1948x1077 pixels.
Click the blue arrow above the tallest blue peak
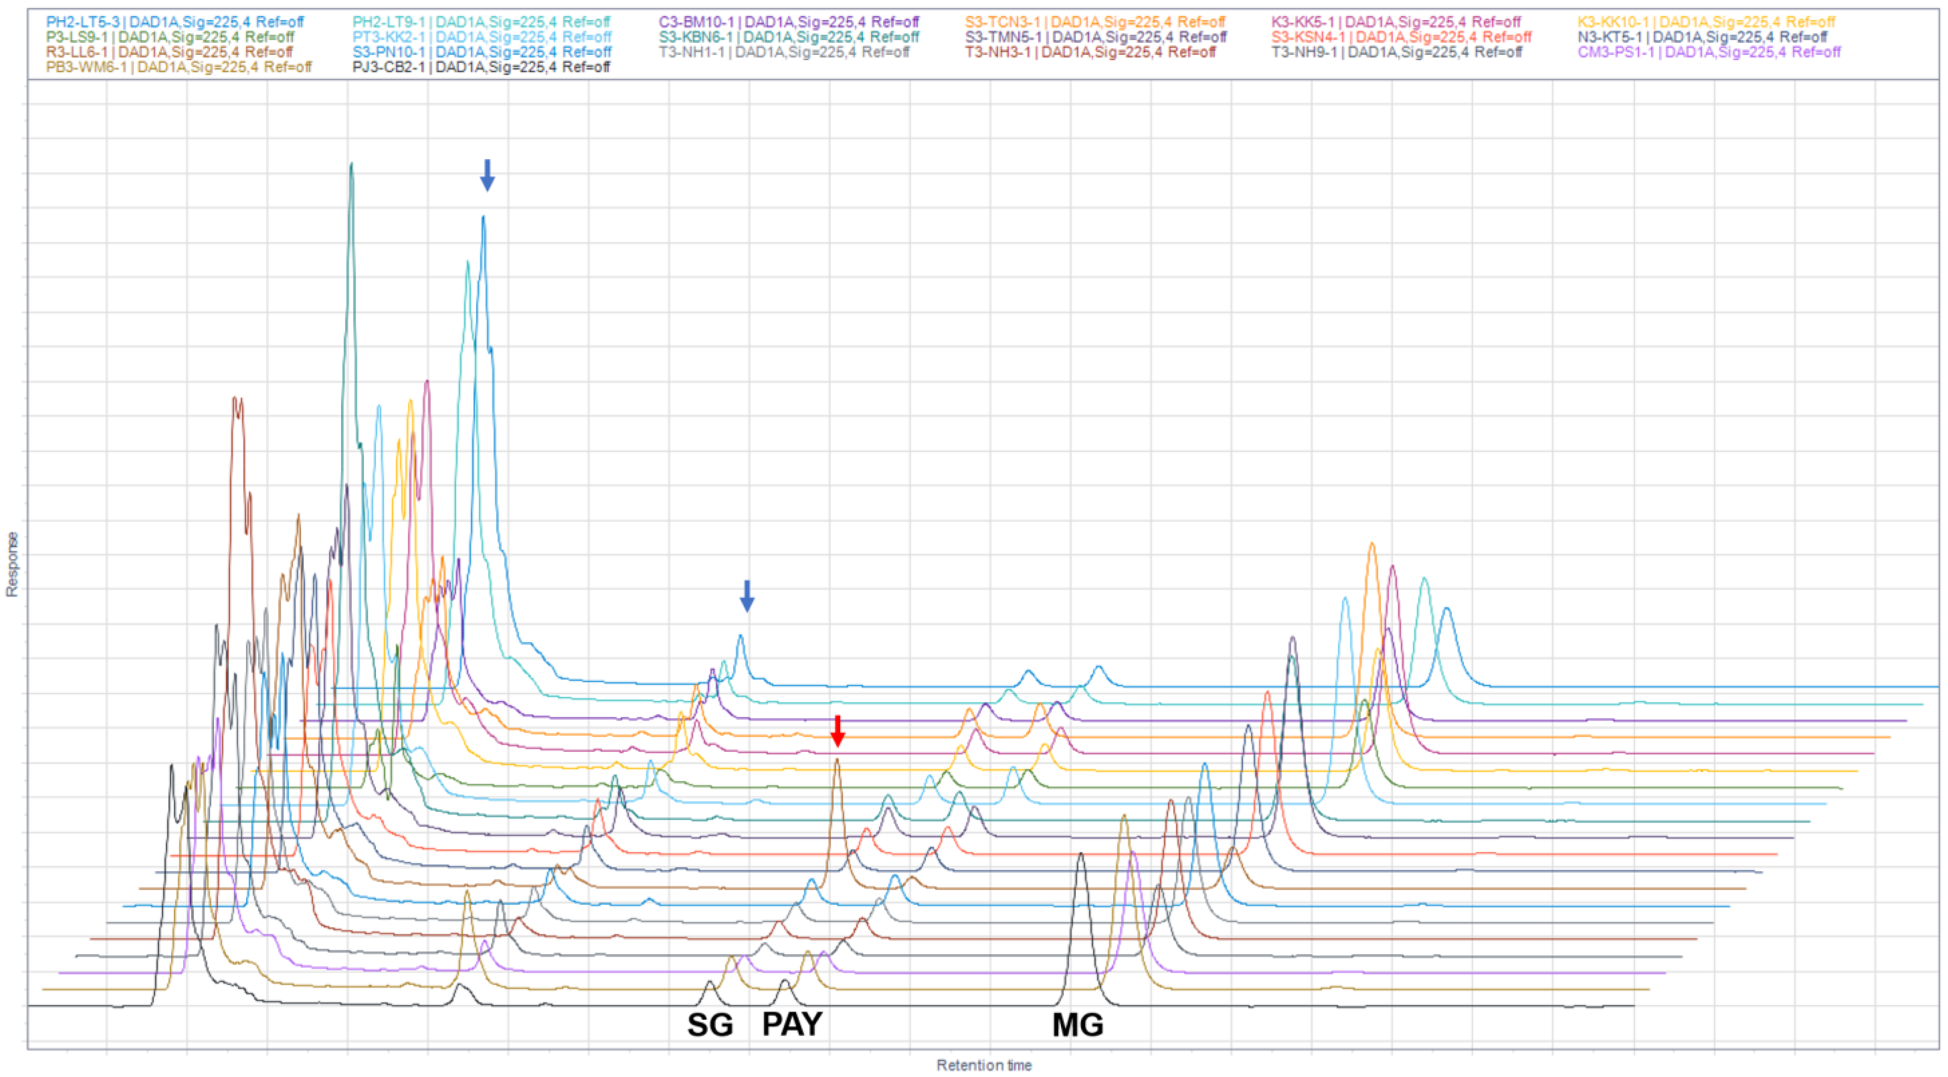coord(487,175)
